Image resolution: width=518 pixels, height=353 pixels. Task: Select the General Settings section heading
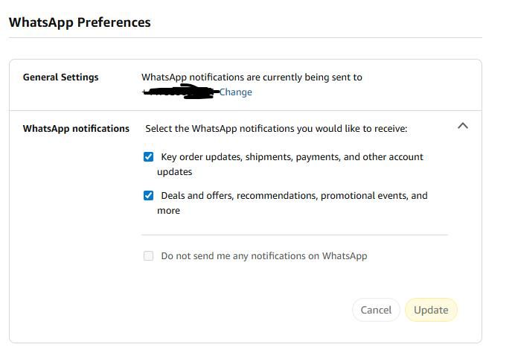tap(60, 77)
